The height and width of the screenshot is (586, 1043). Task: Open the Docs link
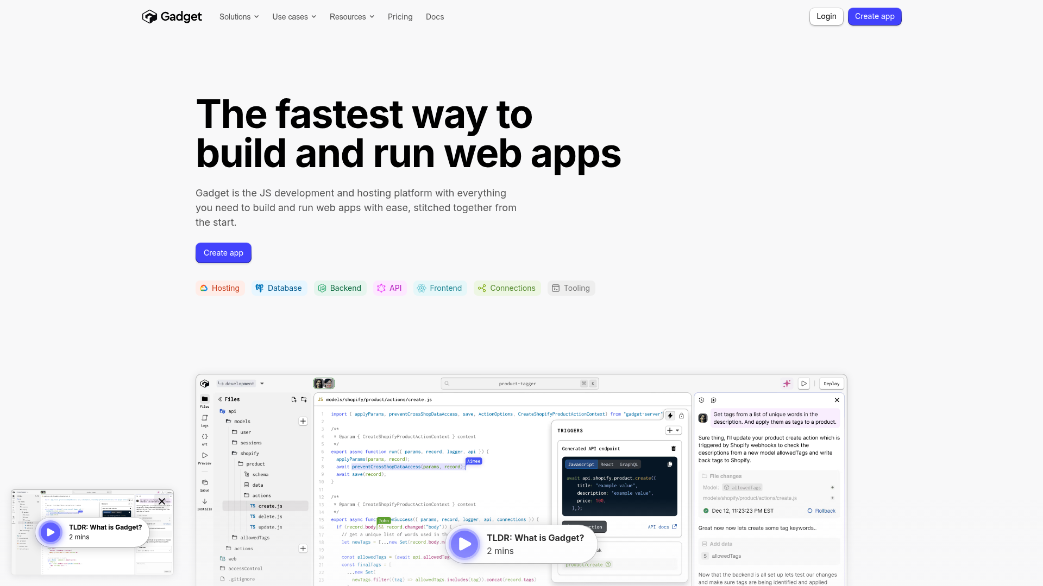435,17
